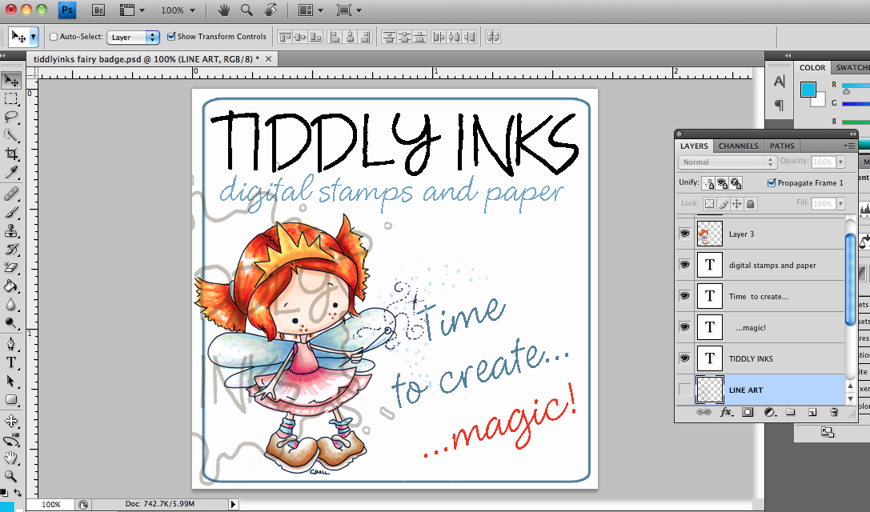Hide the digital stamps and paper layer
This screenshot has width=870, height=512.
coord(684,265)
